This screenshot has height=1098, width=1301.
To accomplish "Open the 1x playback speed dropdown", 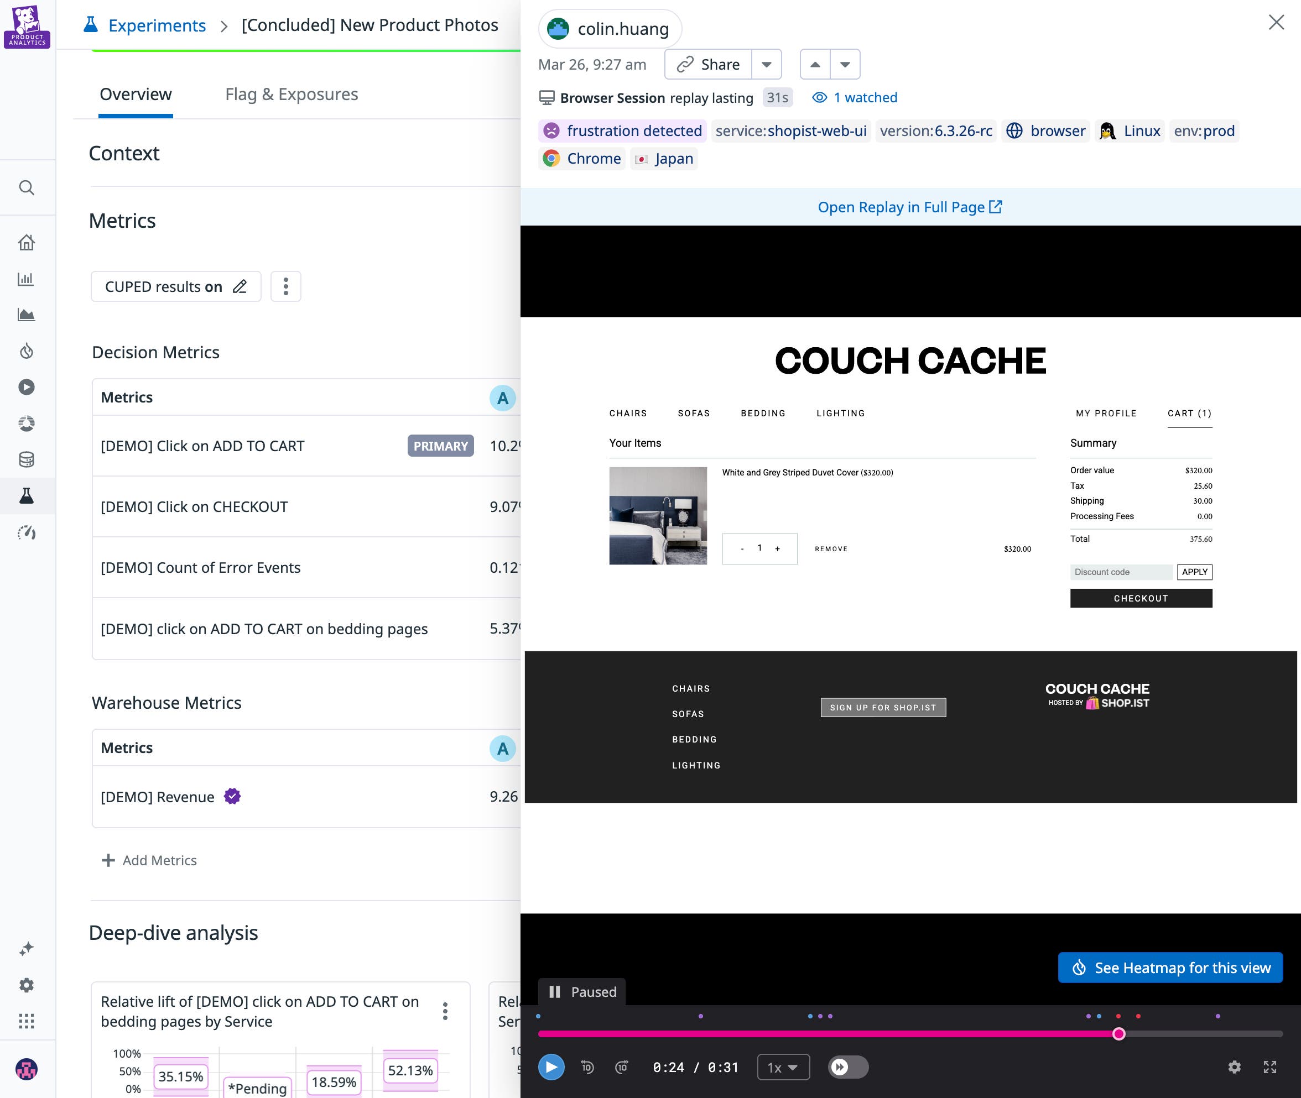I will point(782,1067).
